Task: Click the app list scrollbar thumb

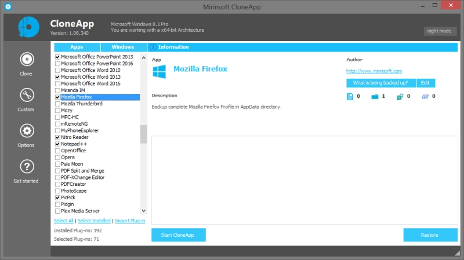Action: point(143,134)
